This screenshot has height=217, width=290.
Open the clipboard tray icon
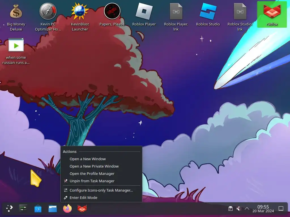pos(231,209)
